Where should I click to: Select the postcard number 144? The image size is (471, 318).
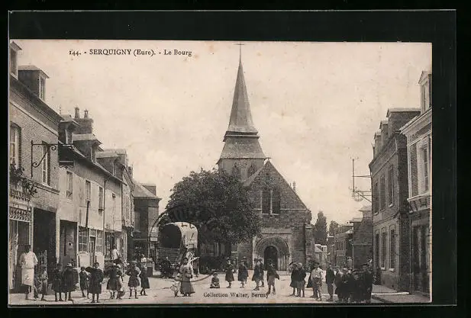(74, 53)
